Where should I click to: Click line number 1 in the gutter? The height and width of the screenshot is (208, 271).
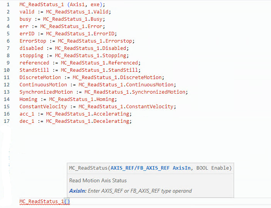tap(8, 5)
